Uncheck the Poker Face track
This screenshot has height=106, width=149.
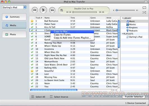32,24
